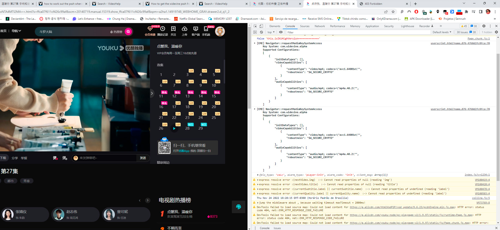Screen dimensions: 500x230
Task: Switch to the Performance tab
Action: 337,26
